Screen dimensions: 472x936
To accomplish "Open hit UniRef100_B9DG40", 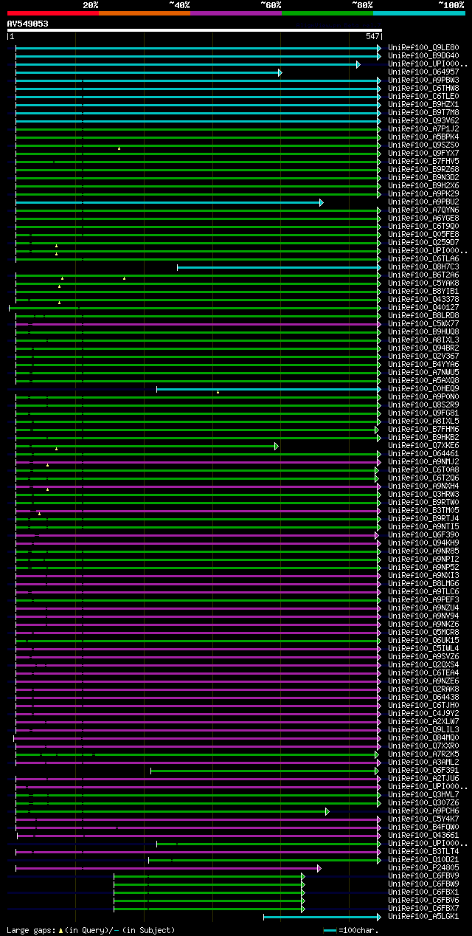I will pyautogui.click(x=423, y=55).
